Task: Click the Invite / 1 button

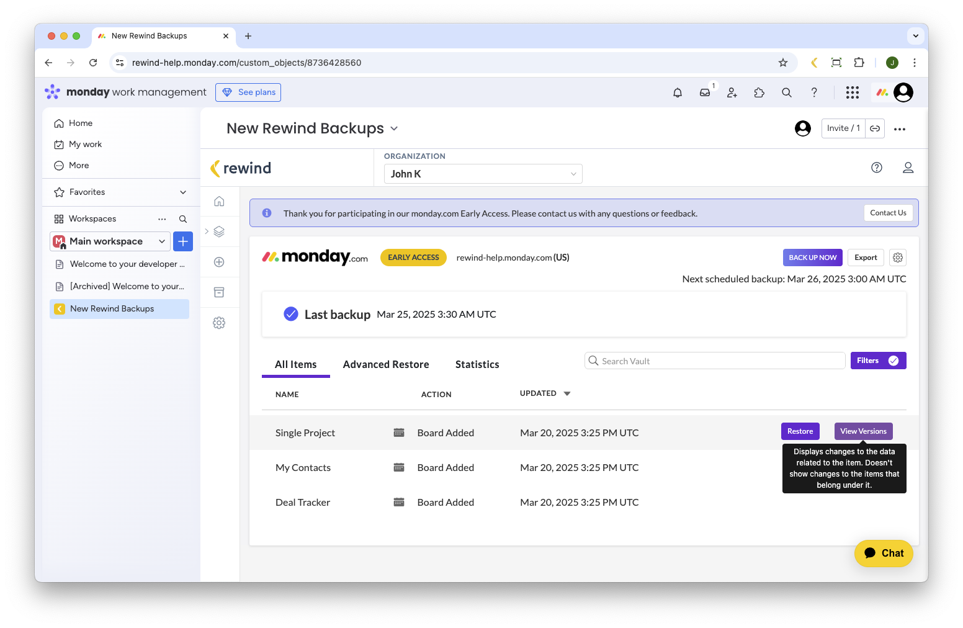Action: point(843,128)
